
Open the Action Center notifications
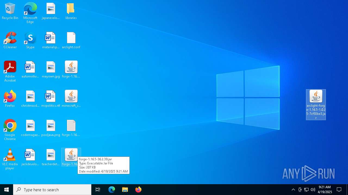coord(339,190)
